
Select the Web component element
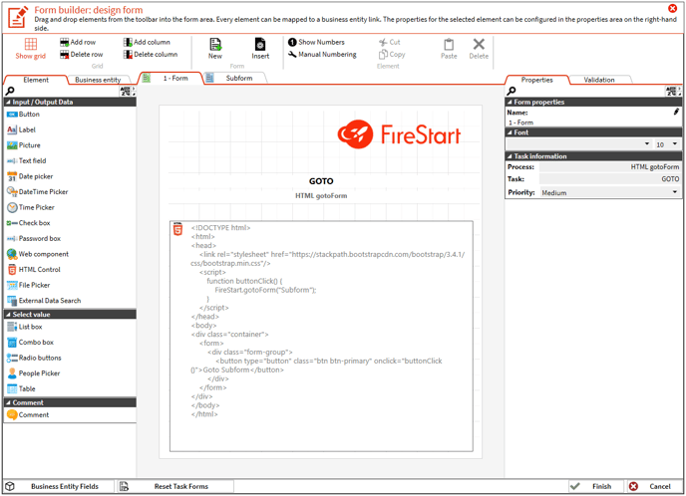click(38, 254)
